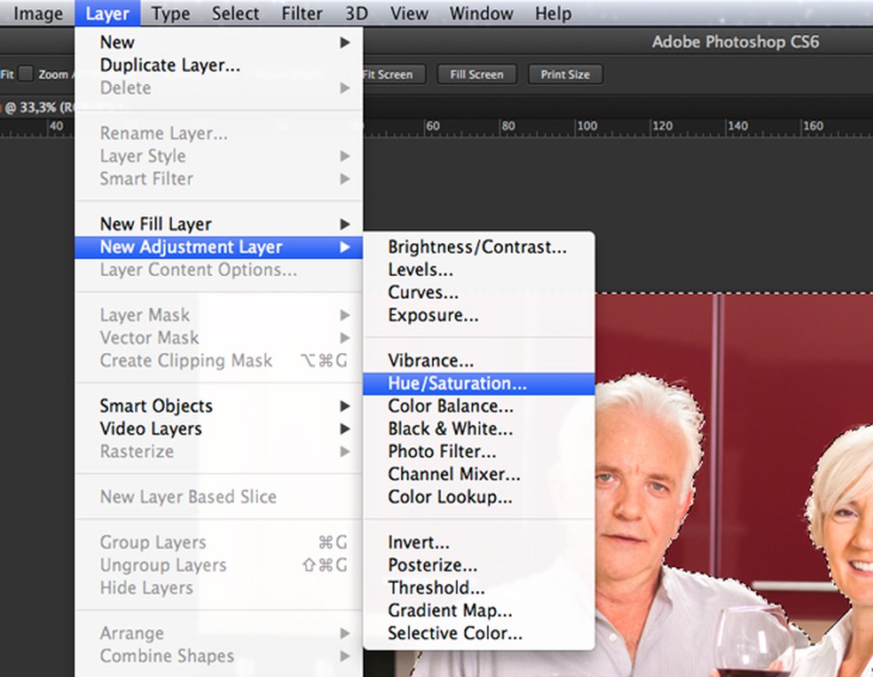The width and height of the screenshot is (873, 677).
Task: Open the Type menu
Action: (x=170, y=13)
